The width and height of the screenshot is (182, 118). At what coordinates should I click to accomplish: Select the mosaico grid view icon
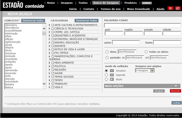(x=112, y=71)
